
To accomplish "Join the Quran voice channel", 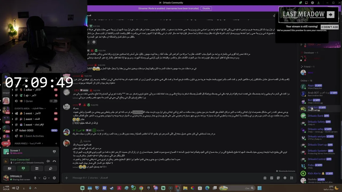I will pyautogui.click(x=36, y=101).
